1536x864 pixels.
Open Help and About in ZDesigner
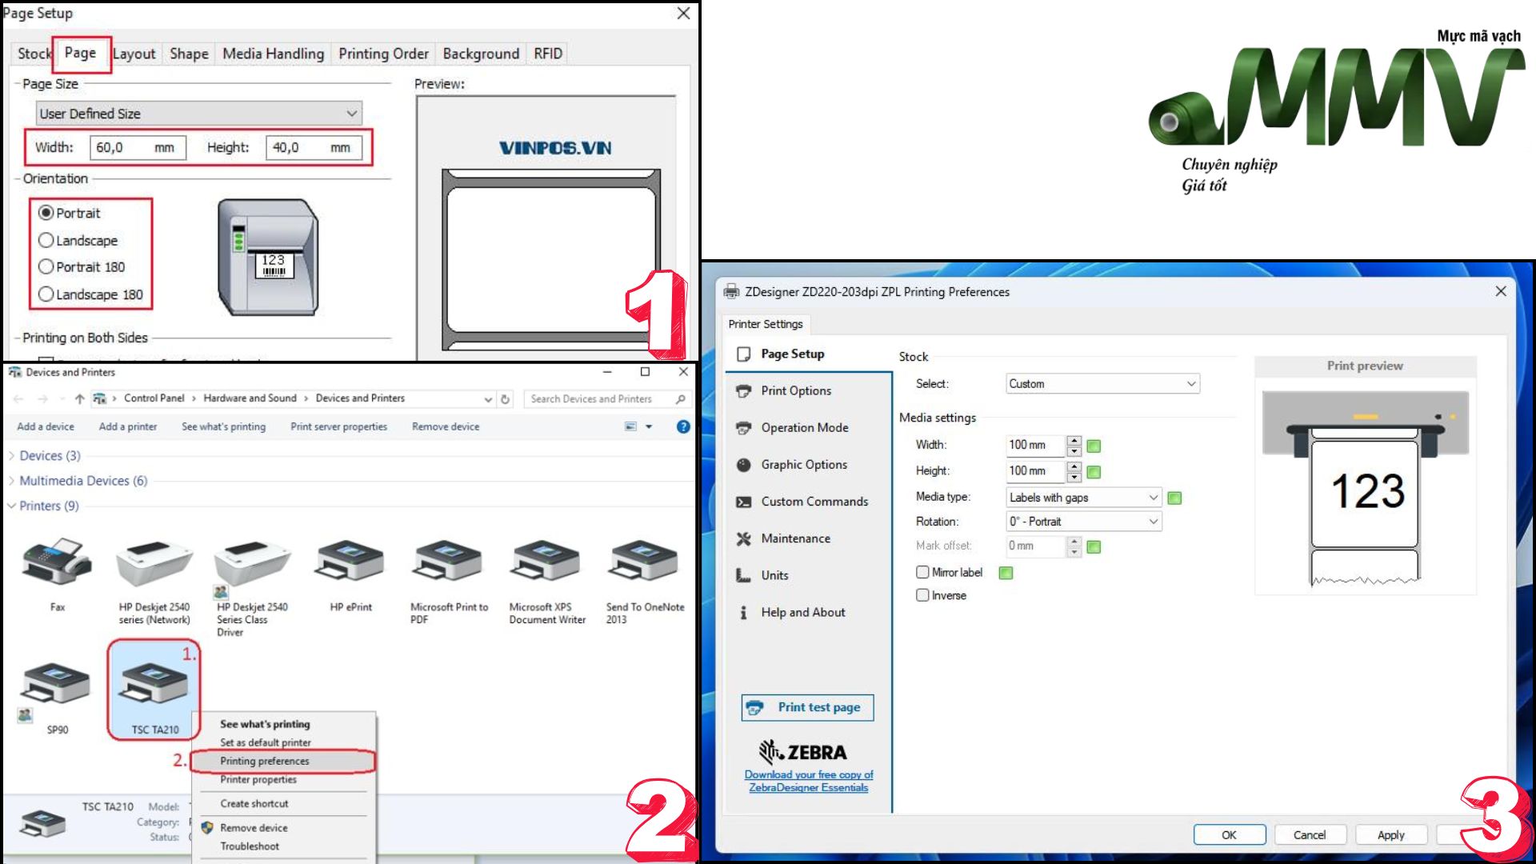[802, 612]
